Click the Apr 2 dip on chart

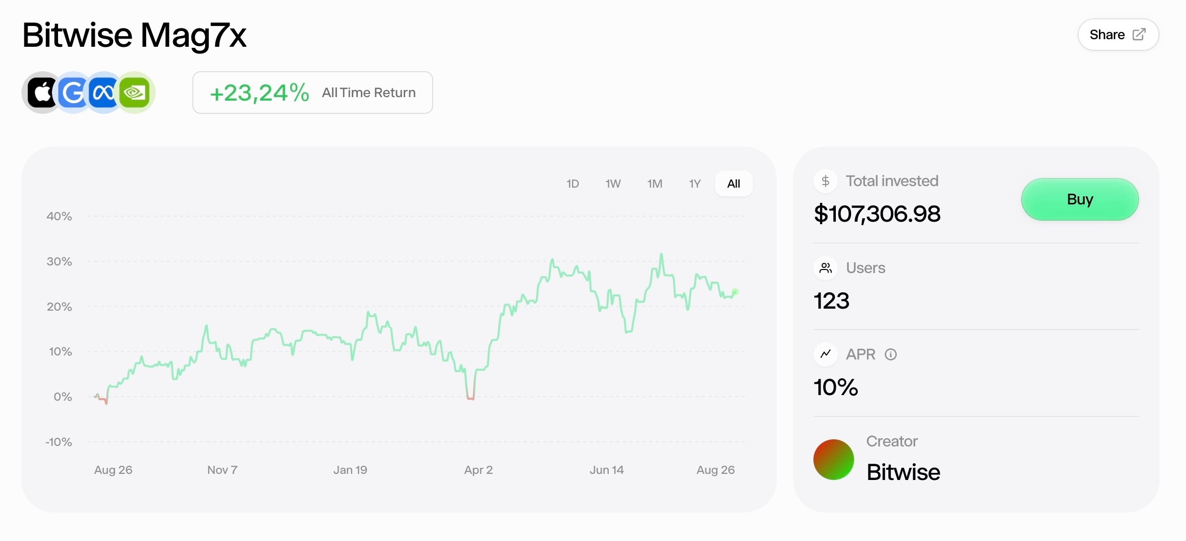pyautogui.click(x=471, y=398)
